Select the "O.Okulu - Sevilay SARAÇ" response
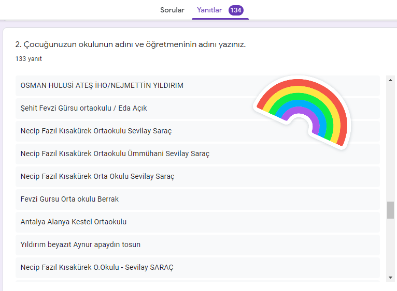 (97, 267)
